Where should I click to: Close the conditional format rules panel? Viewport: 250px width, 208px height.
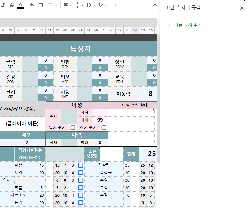tap(242, 8)
